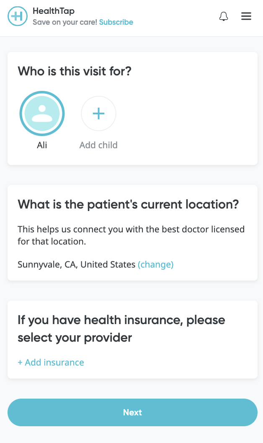Click the HealthTap circular logo icon
The image size is (263, 443).
18,16
